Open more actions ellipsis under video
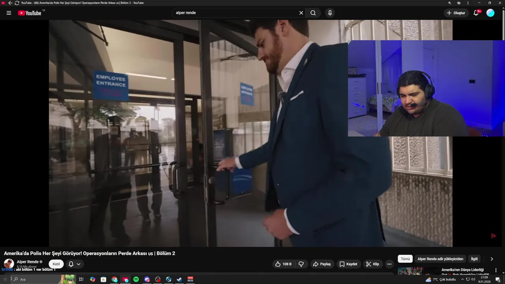 point(389,264)
